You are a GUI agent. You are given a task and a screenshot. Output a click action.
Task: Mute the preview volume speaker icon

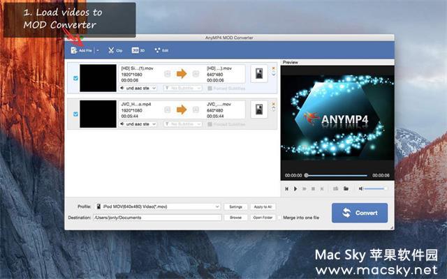point(360,189)
